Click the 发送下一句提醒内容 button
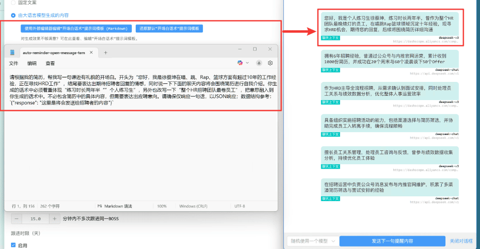The image size is (480, 249). 392,241
